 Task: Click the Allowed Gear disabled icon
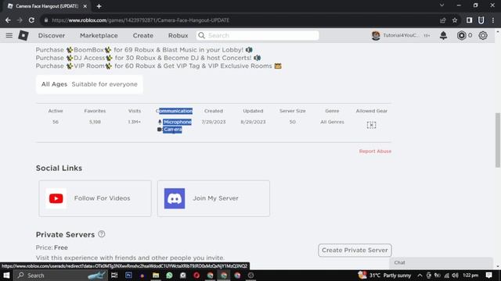pos(371,125)
